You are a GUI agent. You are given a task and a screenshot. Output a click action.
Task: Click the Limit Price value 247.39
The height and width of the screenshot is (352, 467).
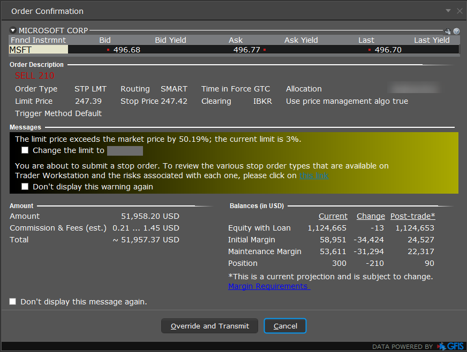click(88, 101)
